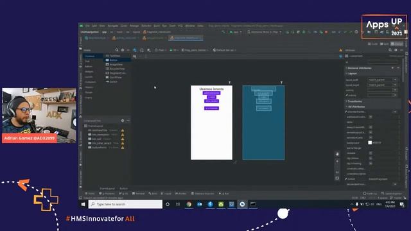Viewport: 411px width, 231px height.
Task: Click warning icon beside btn_call
Action: [x=123, y=139]
